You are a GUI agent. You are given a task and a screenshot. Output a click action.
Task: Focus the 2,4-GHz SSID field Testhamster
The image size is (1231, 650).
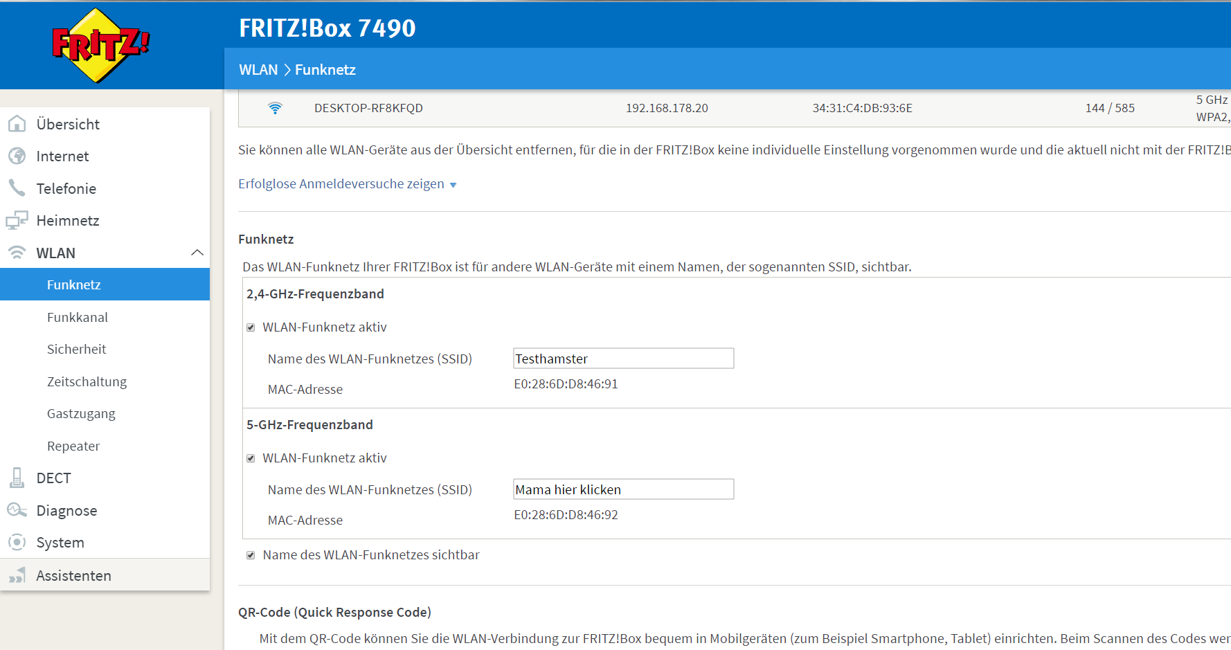click(624, 359)
